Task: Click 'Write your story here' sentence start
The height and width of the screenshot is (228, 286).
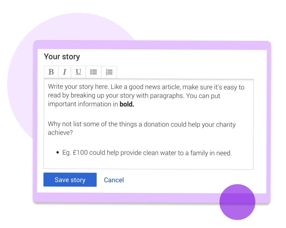Action: (78, 87)
